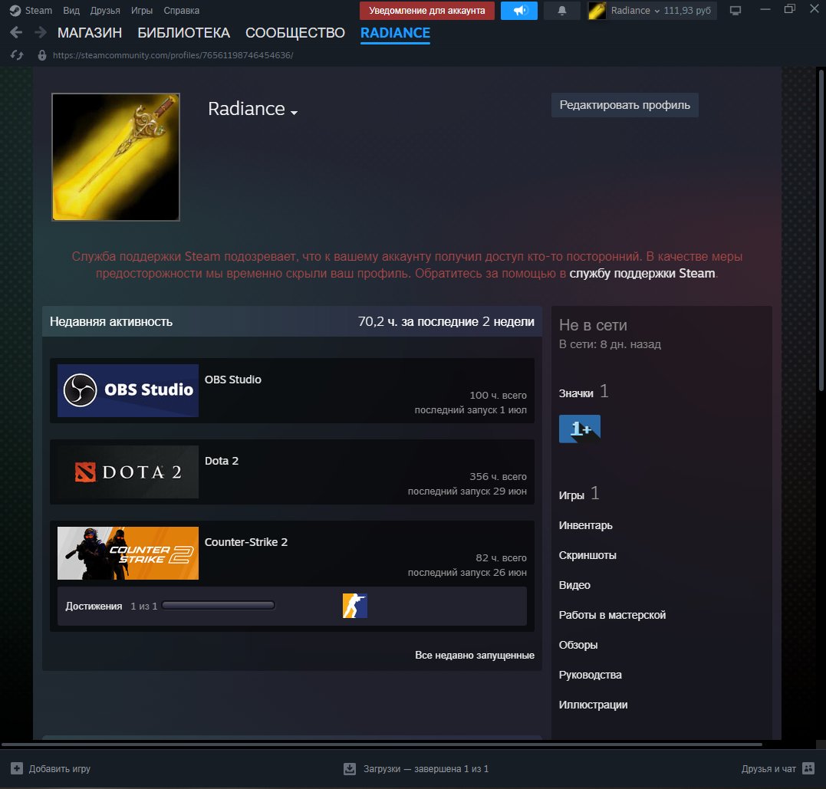
Task: Click the horizontal scrollbar at bottom
Action: [382, 745]
